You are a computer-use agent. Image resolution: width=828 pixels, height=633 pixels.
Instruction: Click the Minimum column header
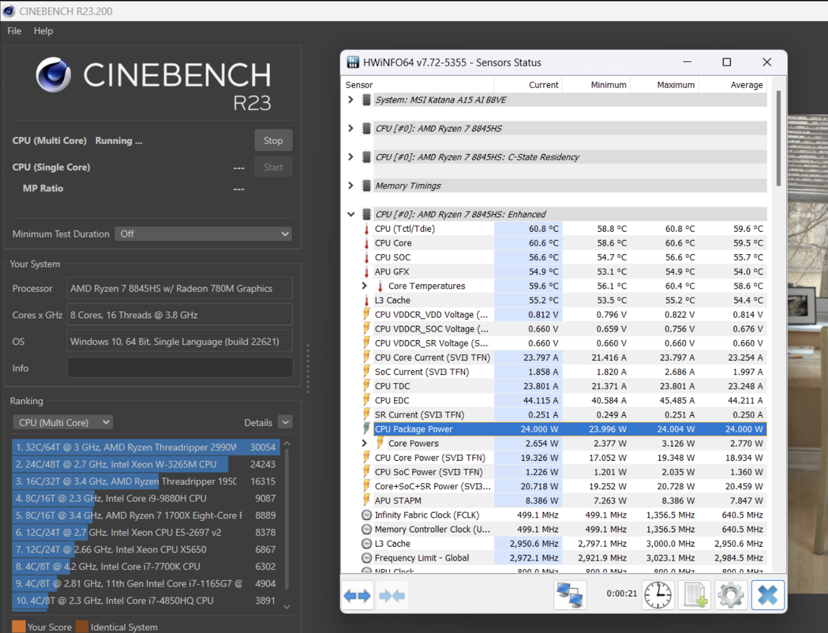(596, 85)
